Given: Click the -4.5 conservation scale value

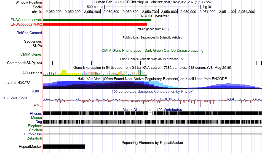Looking at the screenshot, I should [36, 105].
